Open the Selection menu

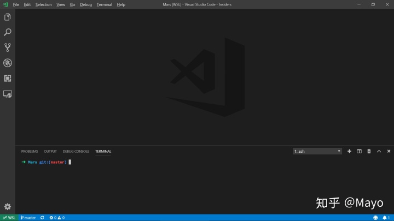[43, 4]
